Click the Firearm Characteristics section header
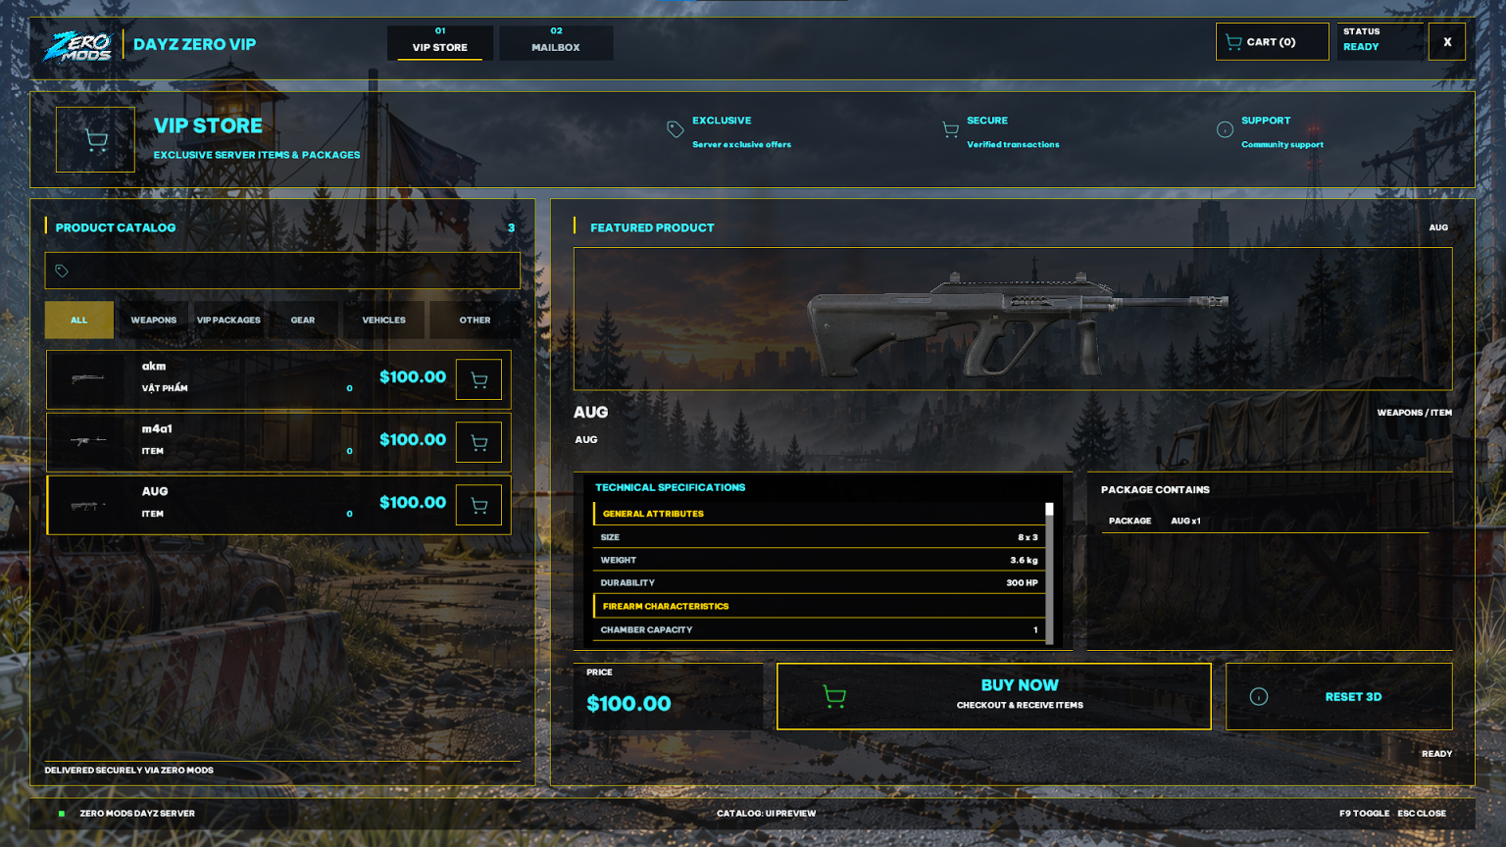 pos(819,606)
